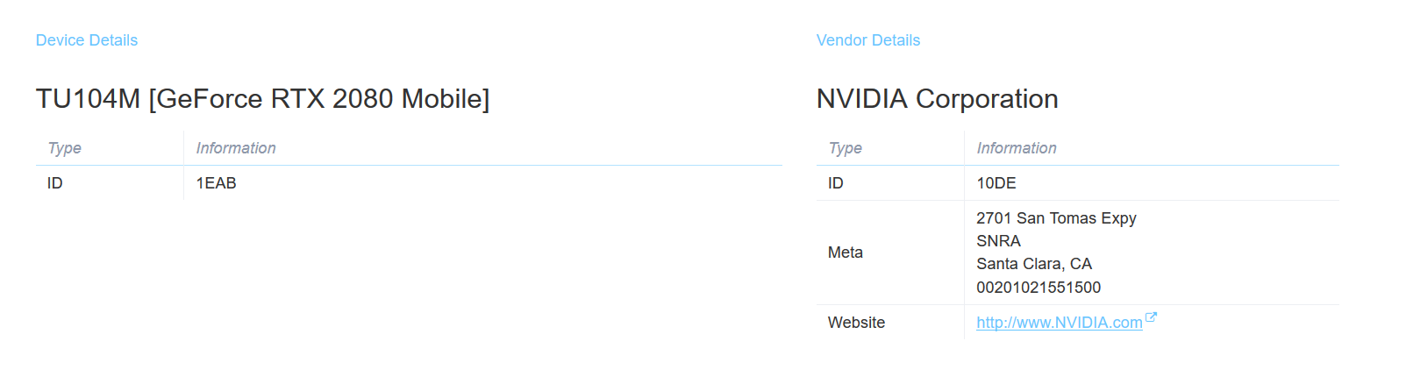Click the Information header in vendor table

[1017, 148]
